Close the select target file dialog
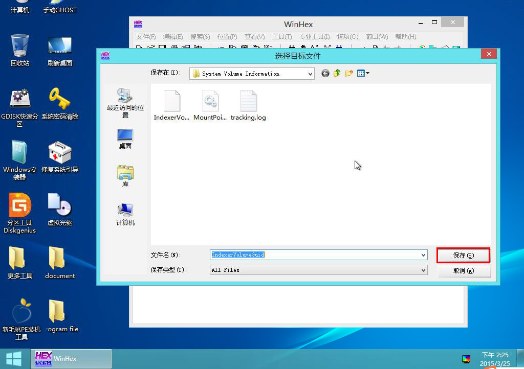 489,54
